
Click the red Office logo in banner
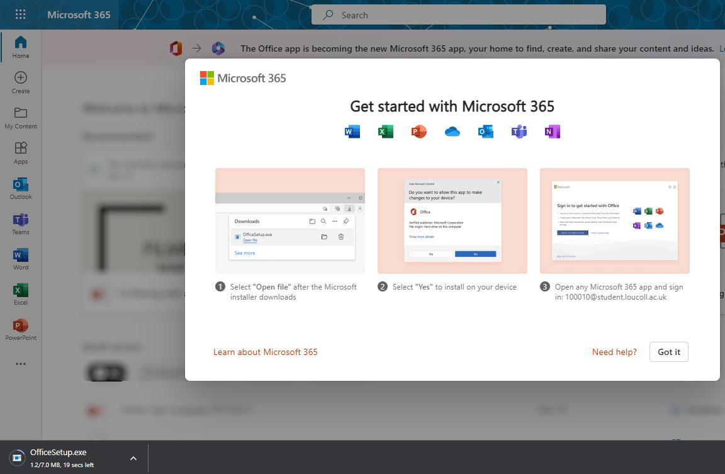[176, 48]
